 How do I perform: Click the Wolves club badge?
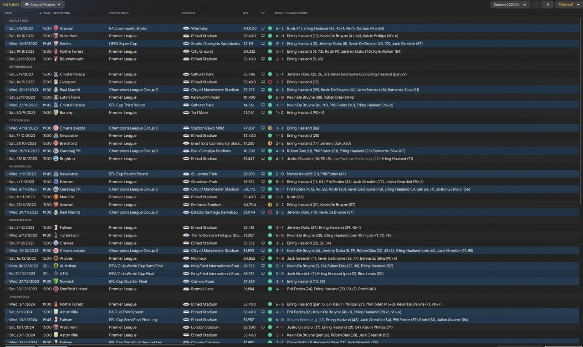point(56,258)
